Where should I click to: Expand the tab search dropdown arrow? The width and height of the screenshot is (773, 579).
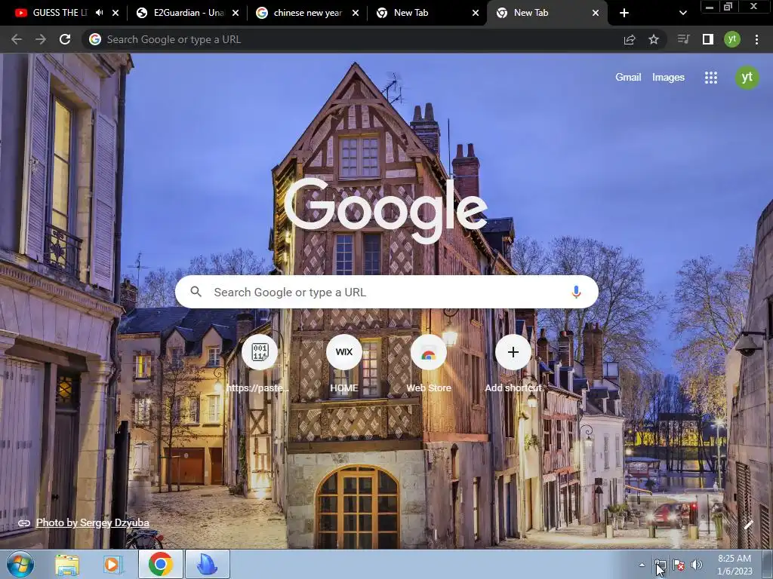(682, 13)
